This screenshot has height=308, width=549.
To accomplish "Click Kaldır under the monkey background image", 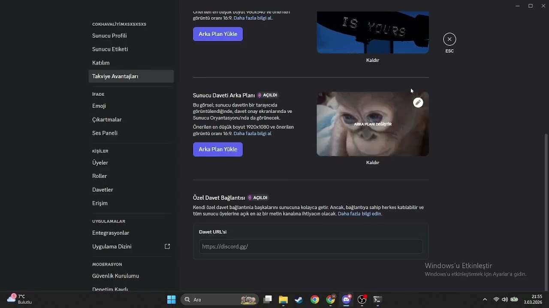I will coord(373,163).
